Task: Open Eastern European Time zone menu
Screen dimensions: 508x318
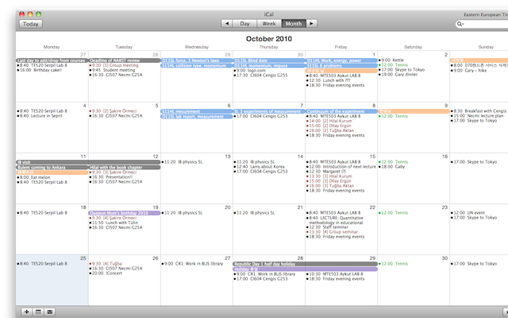Action: [486, 14]
